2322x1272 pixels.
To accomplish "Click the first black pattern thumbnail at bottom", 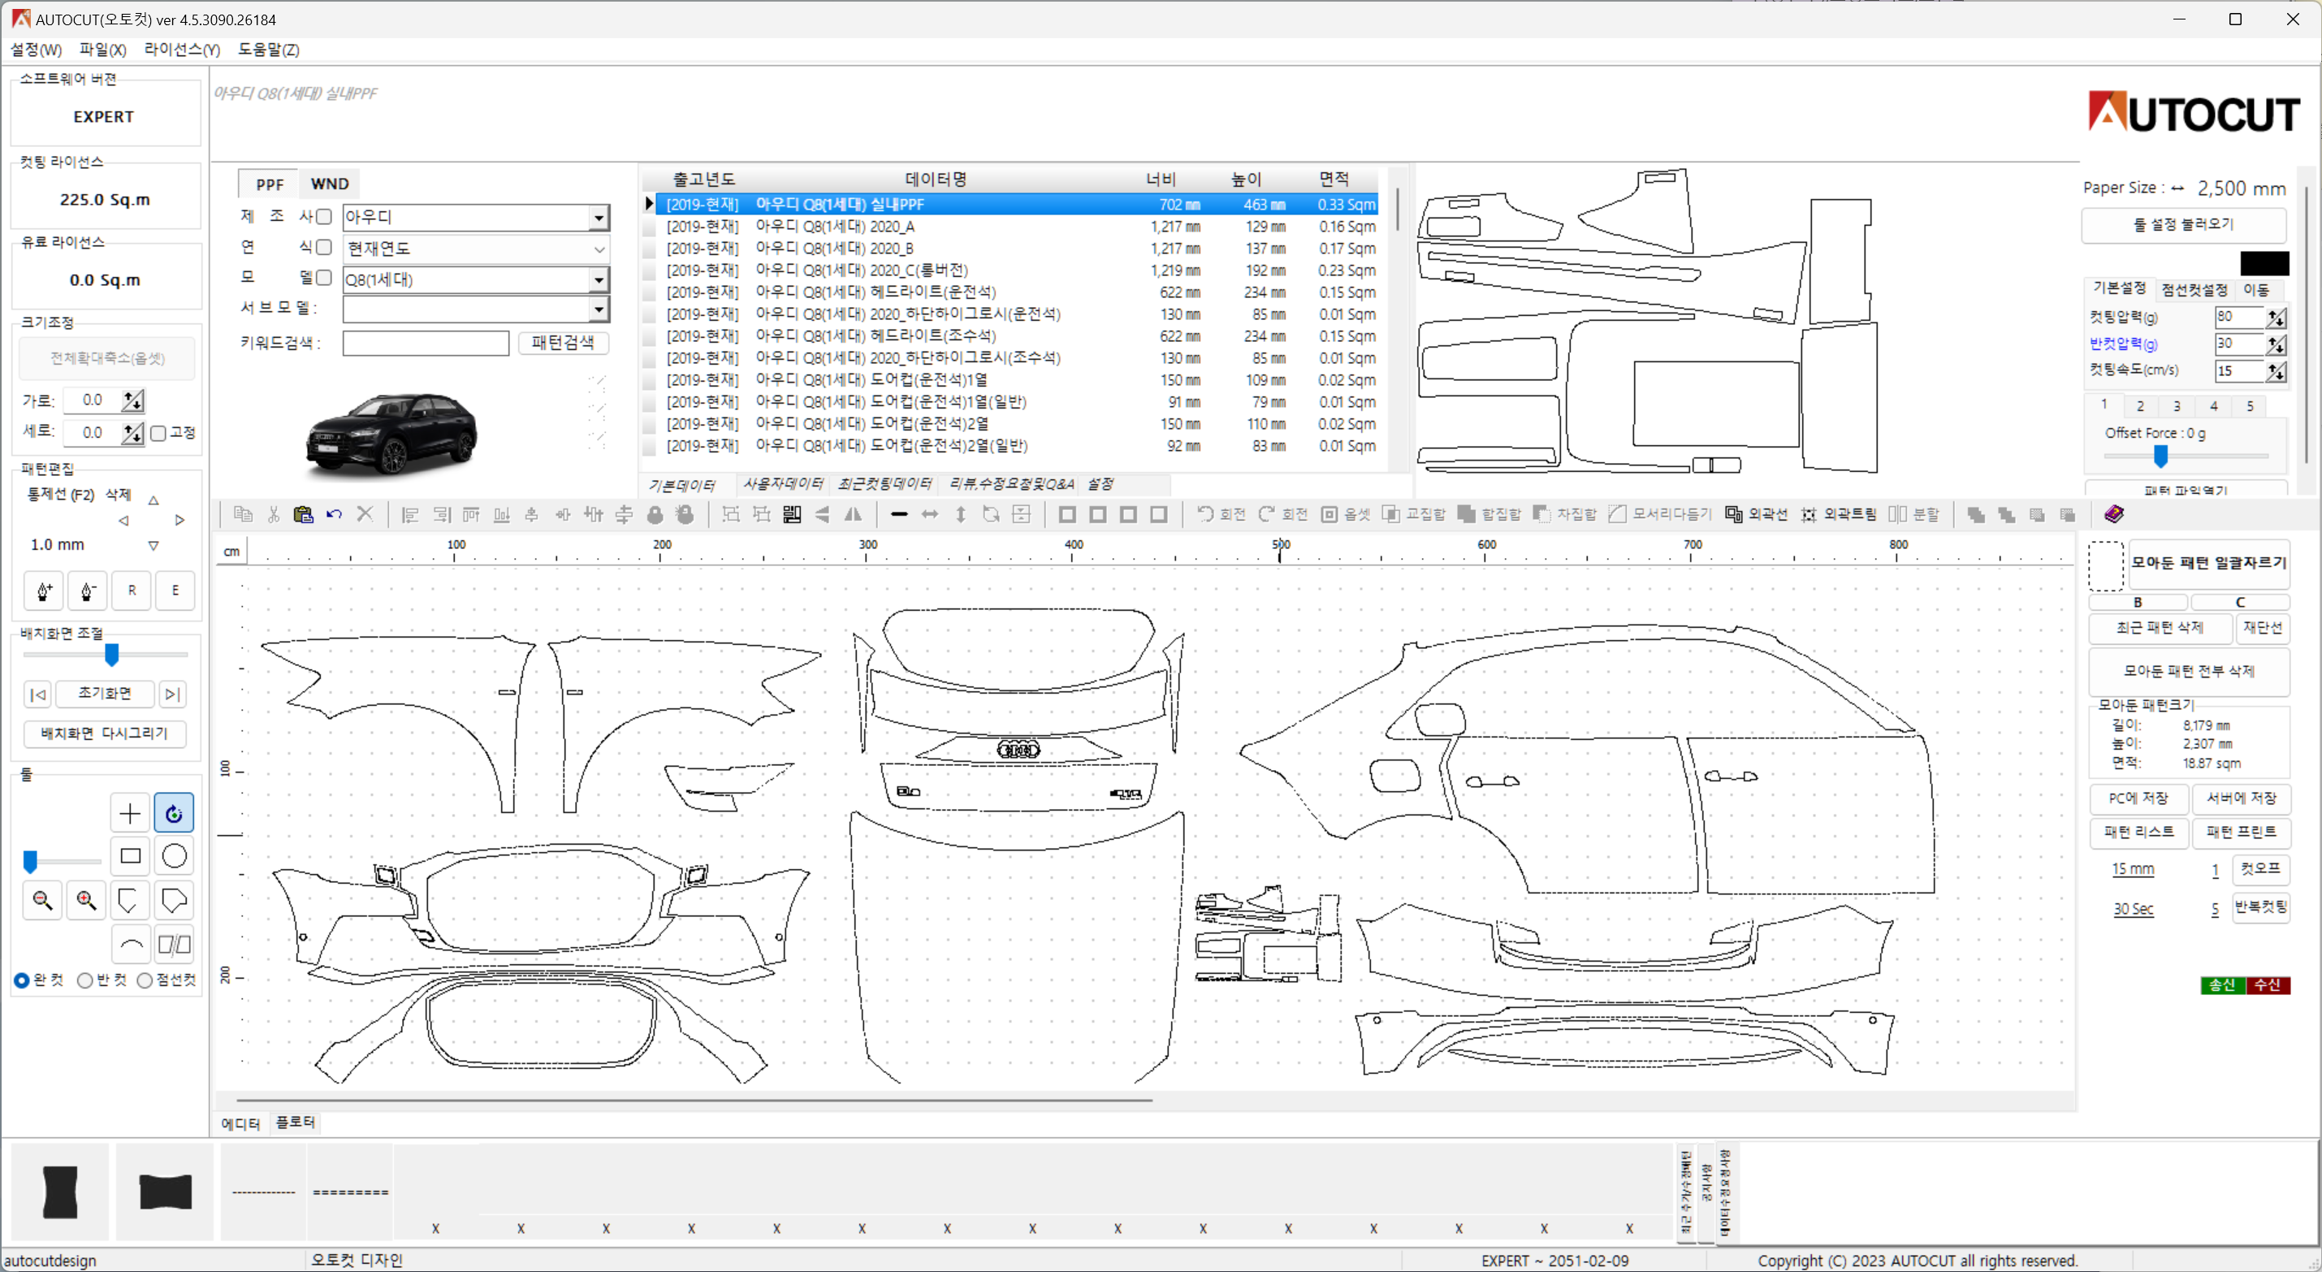I will (60, 1192).
